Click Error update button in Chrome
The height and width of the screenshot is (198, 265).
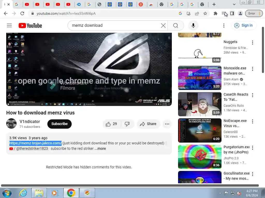click(254, 13)
